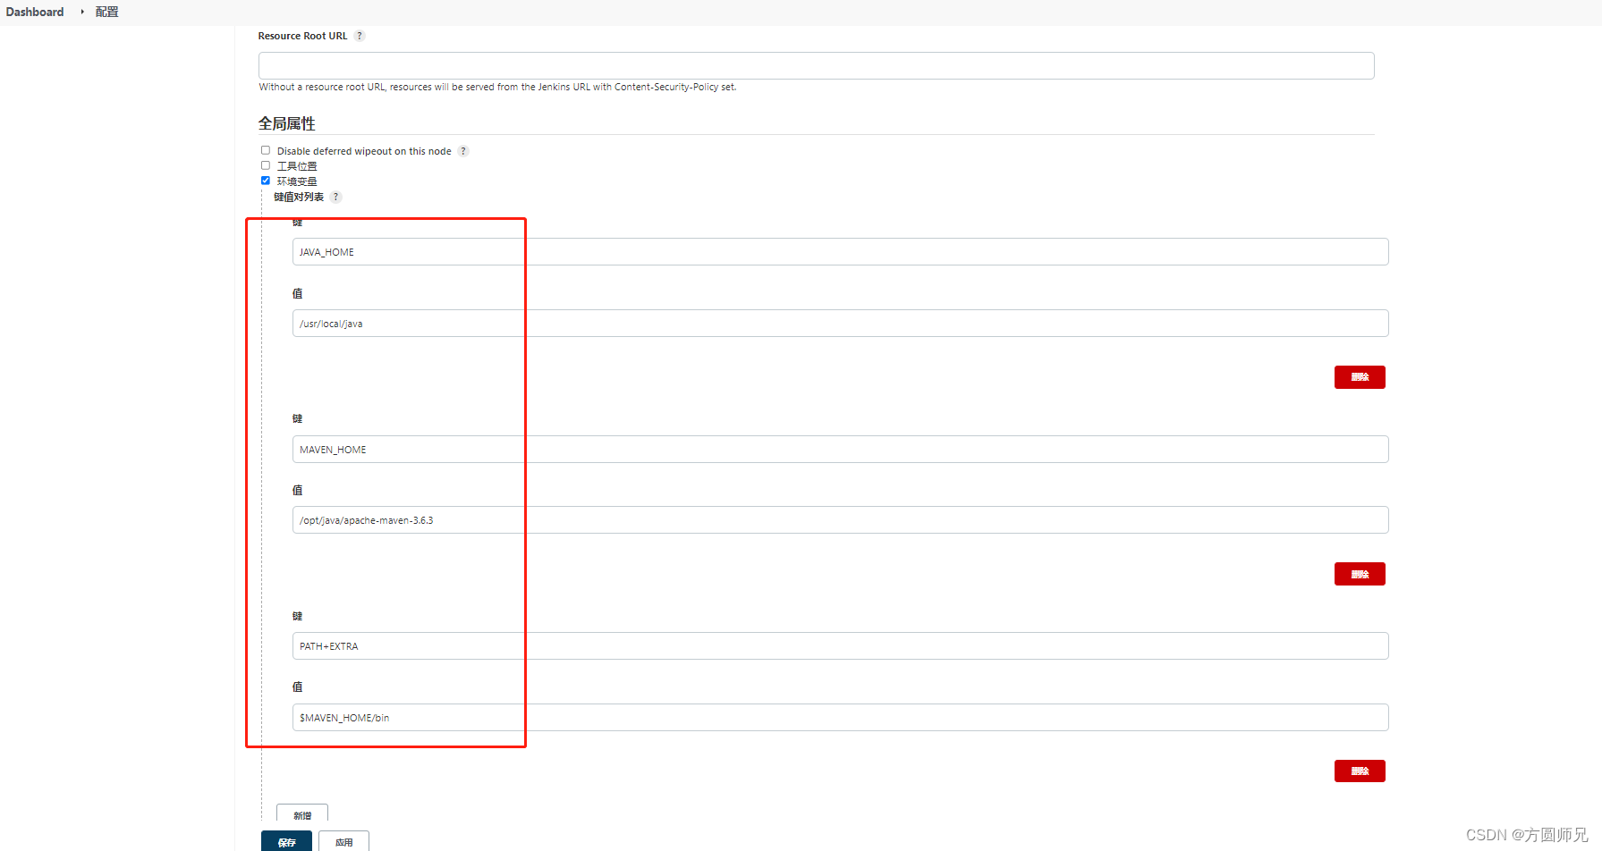Toggle Disable deferred wipeout on this node
This screenshot has width=1602, height=851.
click(x=266, y=150)
